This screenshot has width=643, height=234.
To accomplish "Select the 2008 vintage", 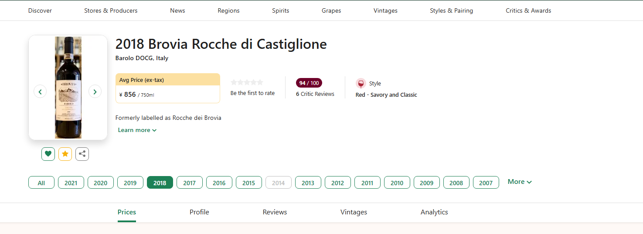I will 456,183.
